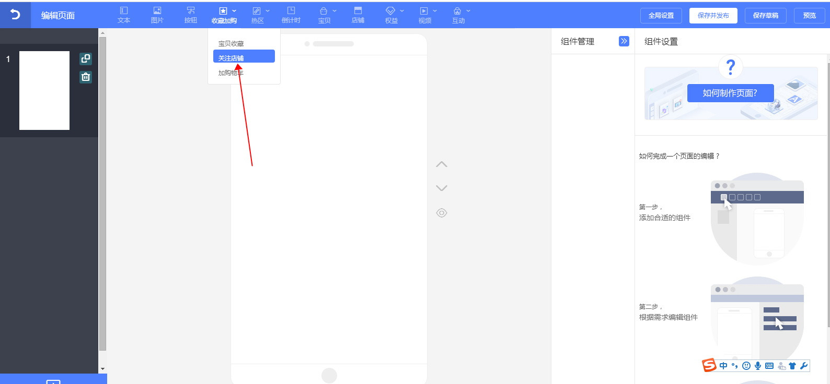Open Sogou soft keyboard icon
The height and width of the screenshot is (384, 830).
coord(769,366)
